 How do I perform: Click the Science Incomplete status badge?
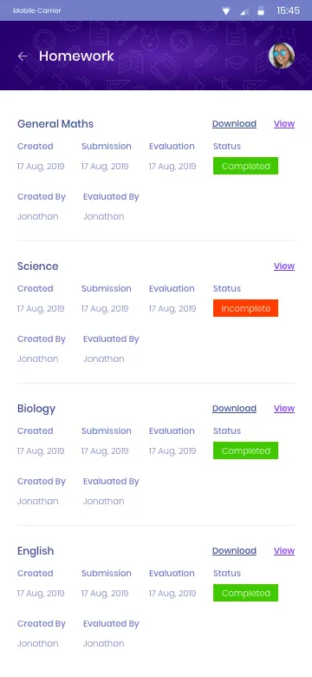click(245, 308)
